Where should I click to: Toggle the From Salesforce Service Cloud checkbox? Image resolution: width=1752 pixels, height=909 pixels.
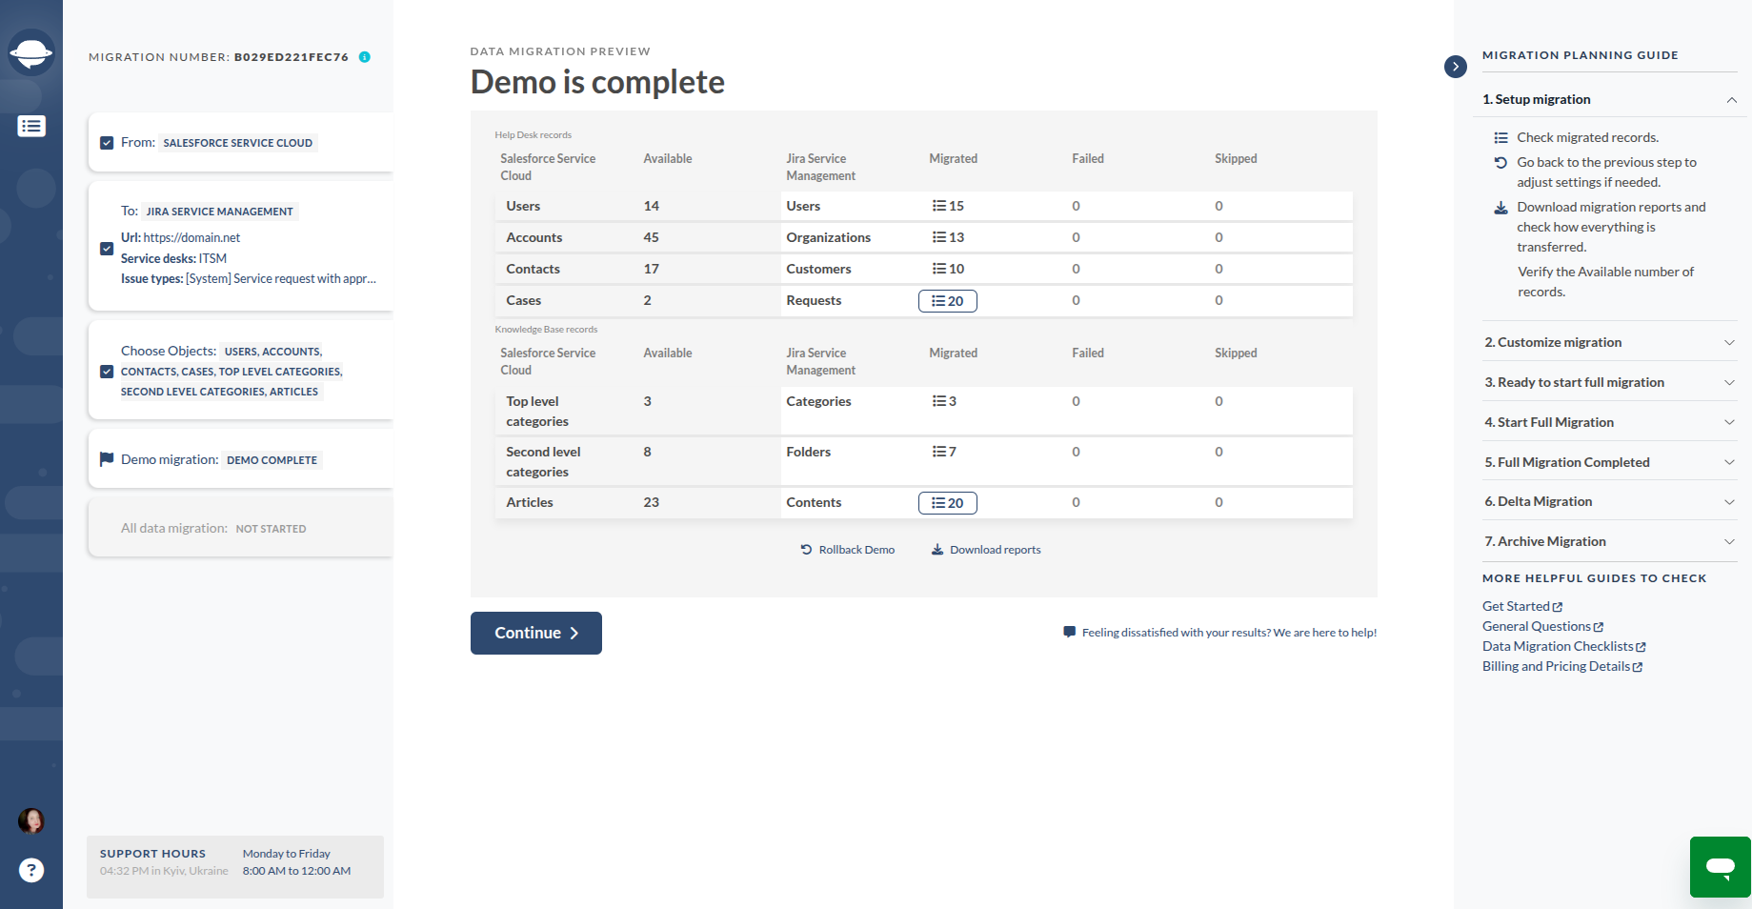[x=107, y=143]
